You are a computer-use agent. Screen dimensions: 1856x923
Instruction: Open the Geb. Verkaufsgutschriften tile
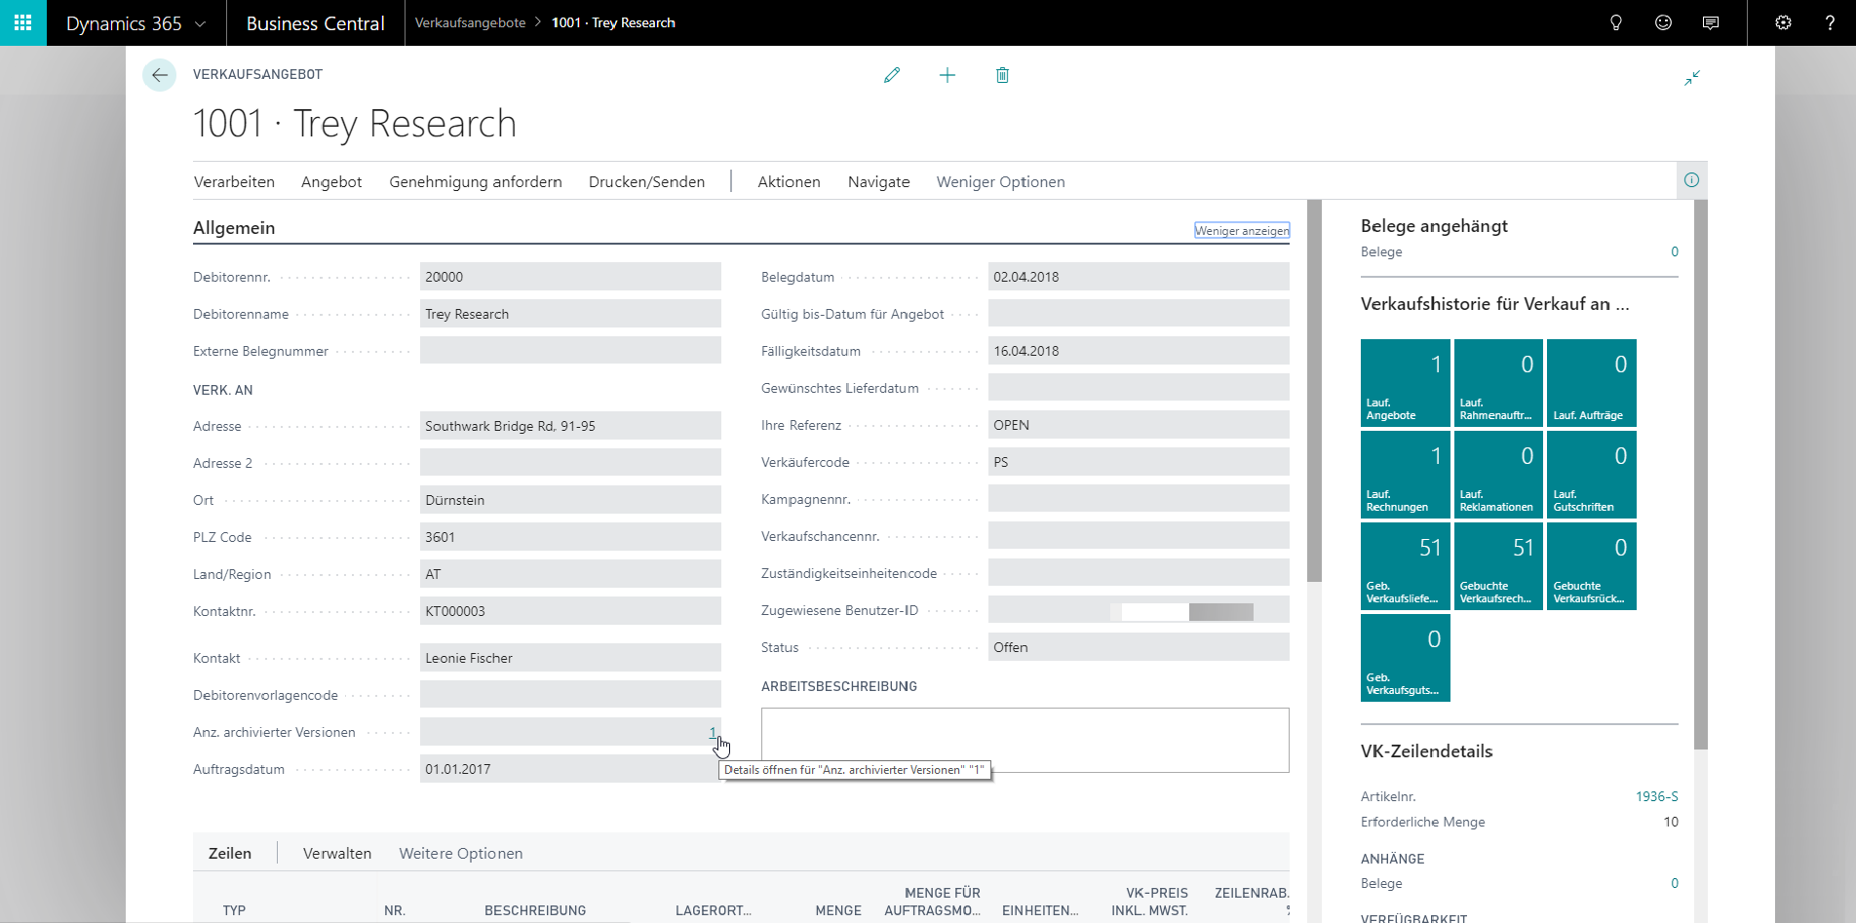[x=1405, y=658]
